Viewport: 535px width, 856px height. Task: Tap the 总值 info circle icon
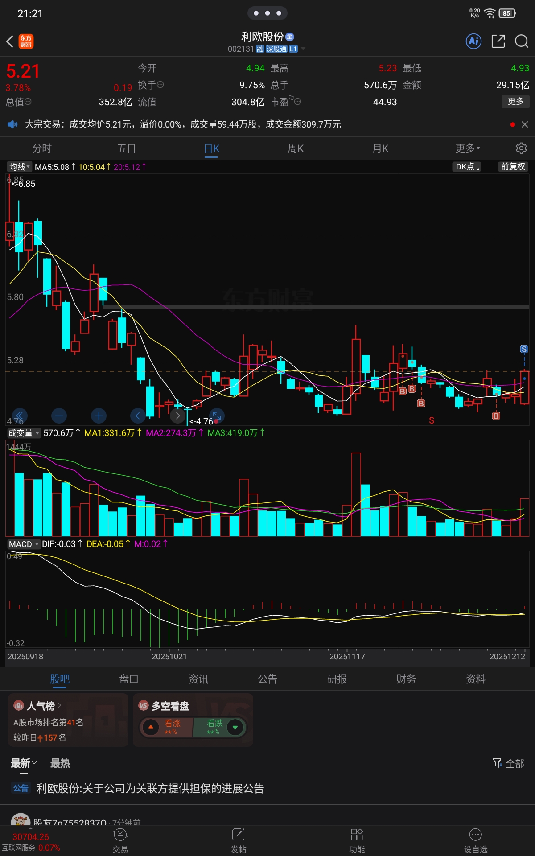pyautogui.click(x=28, y=102)
